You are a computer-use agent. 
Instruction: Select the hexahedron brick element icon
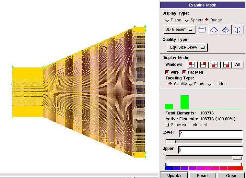[202, 30]
